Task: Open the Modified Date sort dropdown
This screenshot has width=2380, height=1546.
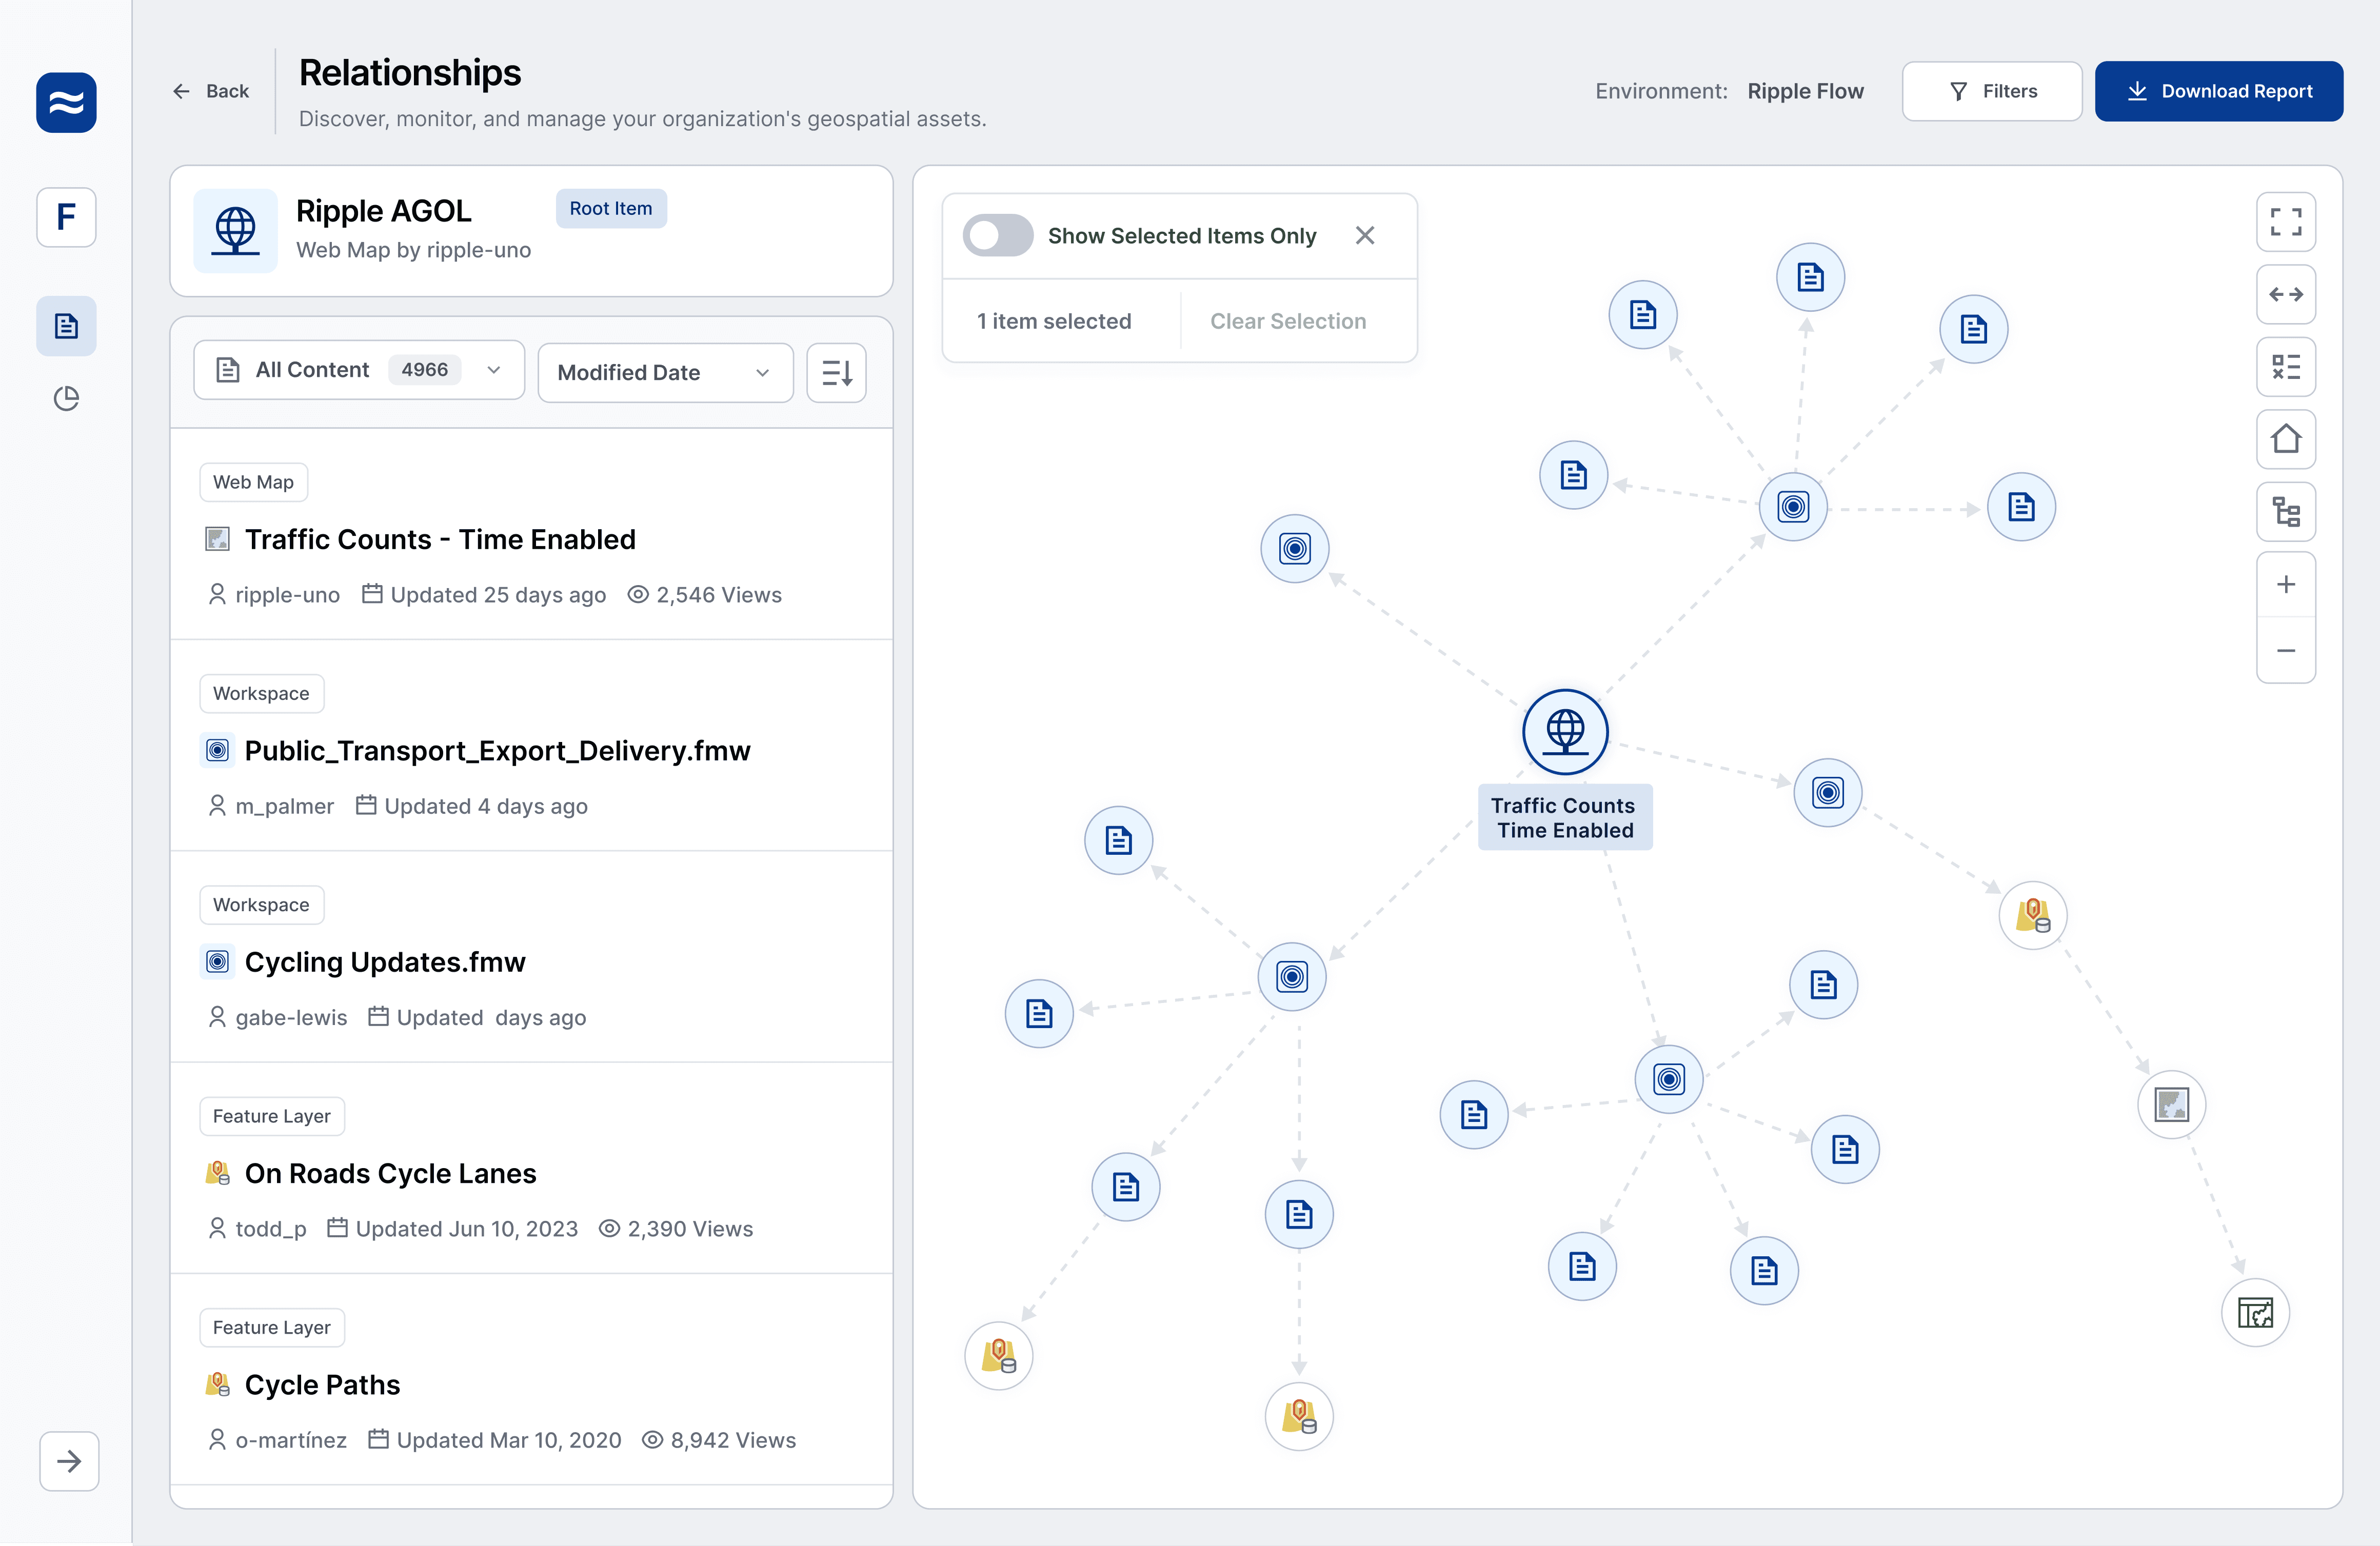Action: click(665, 372)
